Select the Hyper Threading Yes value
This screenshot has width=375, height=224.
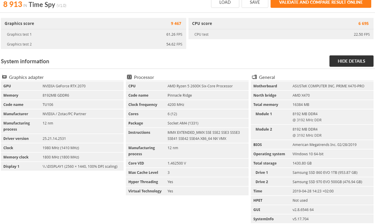click(x=170, y=182)
